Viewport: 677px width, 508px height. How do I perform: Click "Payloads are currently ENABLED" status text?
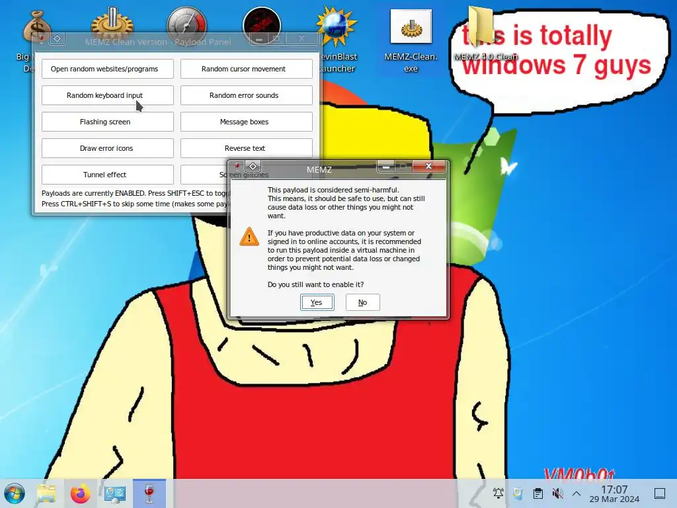pos(93,193)
